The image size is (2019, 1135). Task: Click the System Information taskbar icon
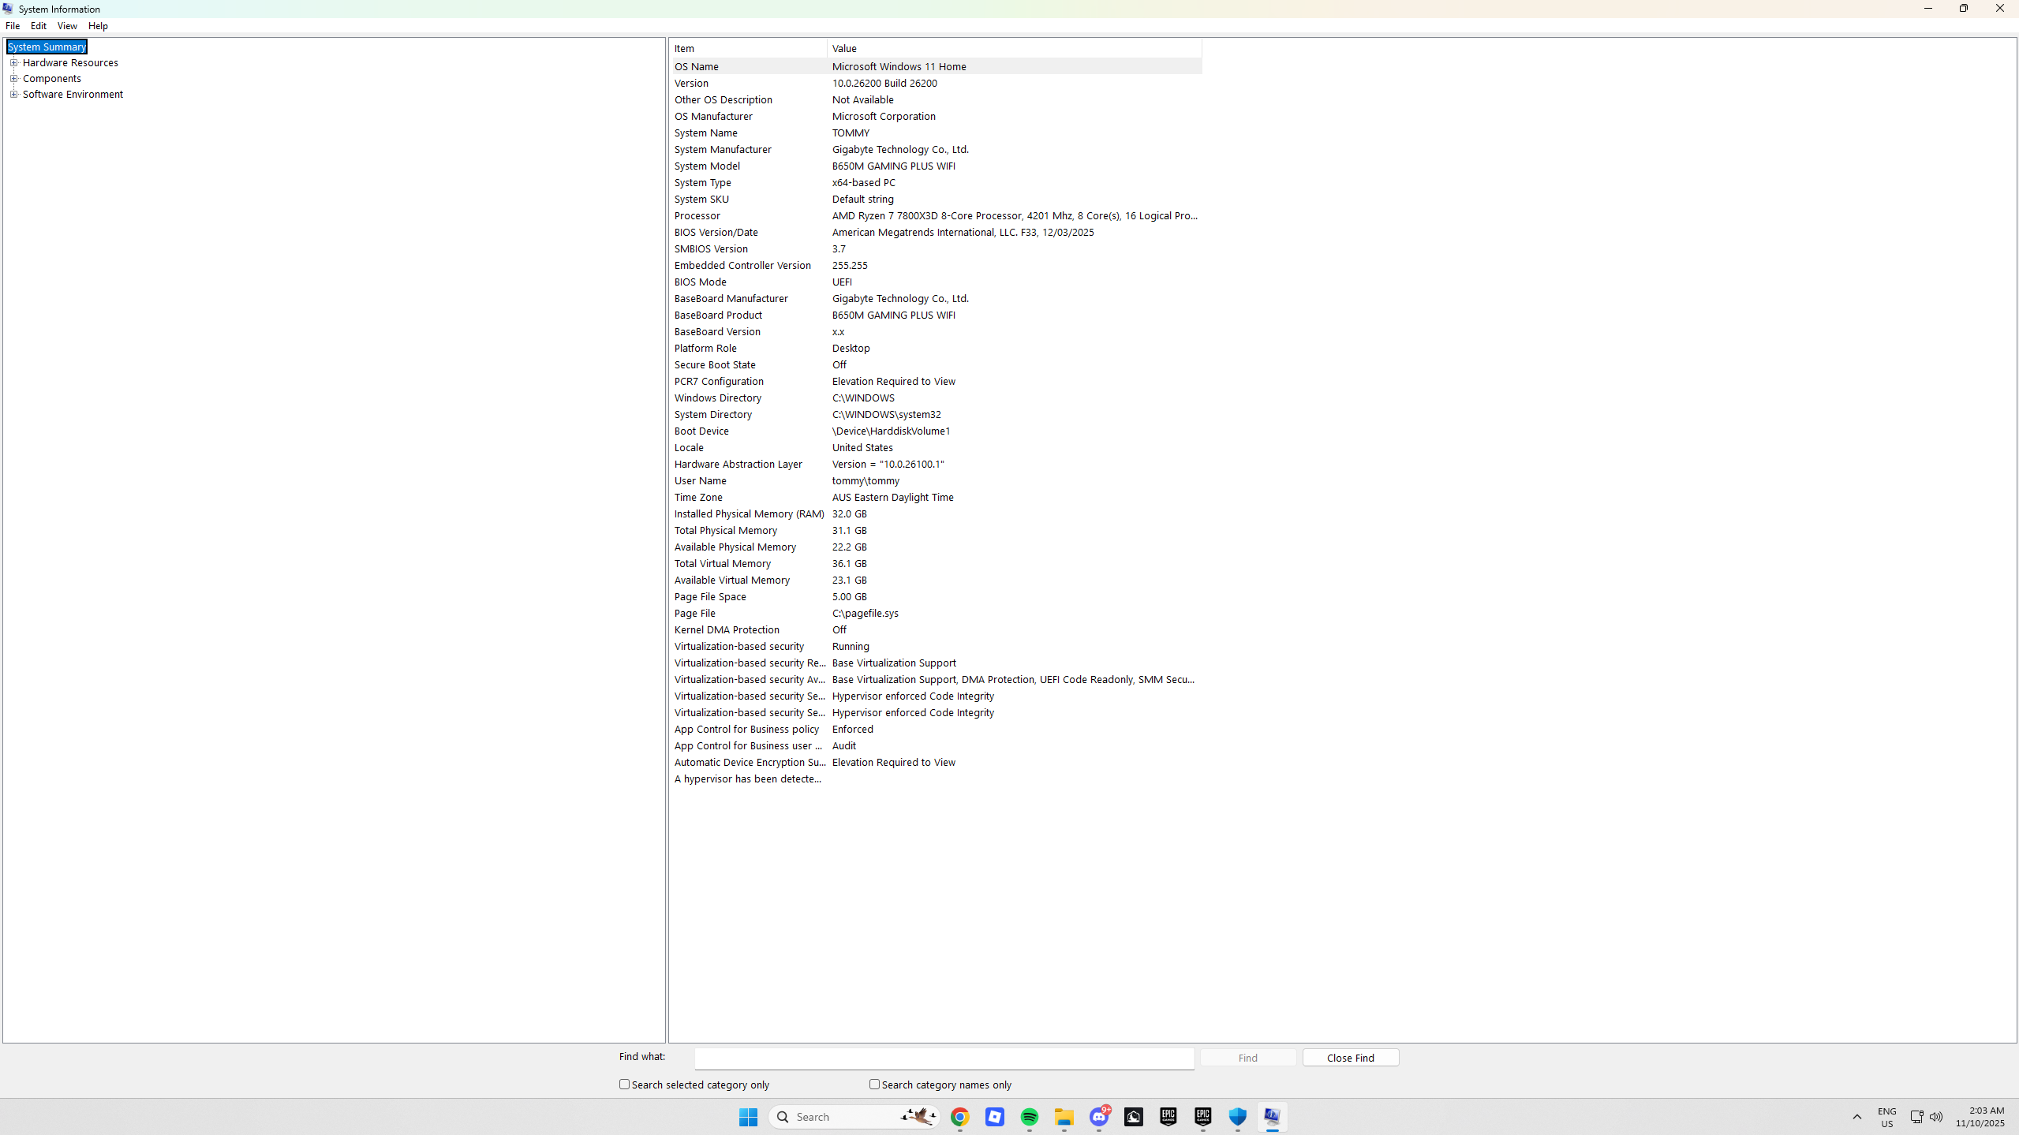pyautogui.click(x=1272, y=1117)
